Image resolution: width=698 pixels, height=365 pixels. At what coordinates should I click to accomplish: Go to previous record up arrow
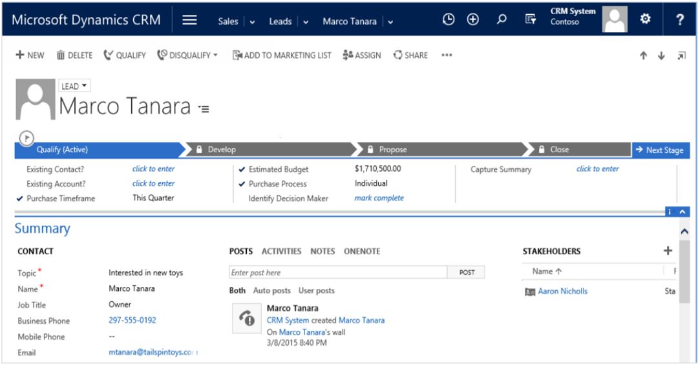pos(643,55)
